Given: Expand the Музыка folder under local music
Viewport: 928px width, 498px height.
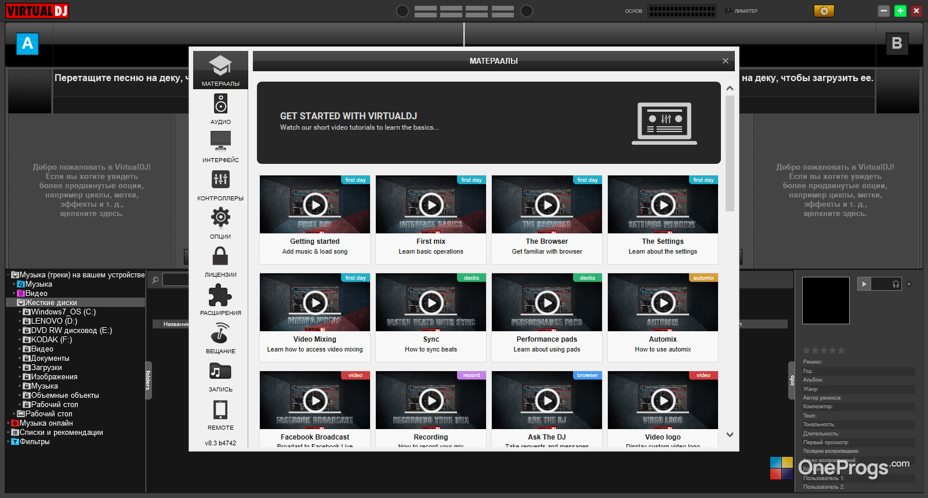Looking at the screenshot, I should click(14, 284).
